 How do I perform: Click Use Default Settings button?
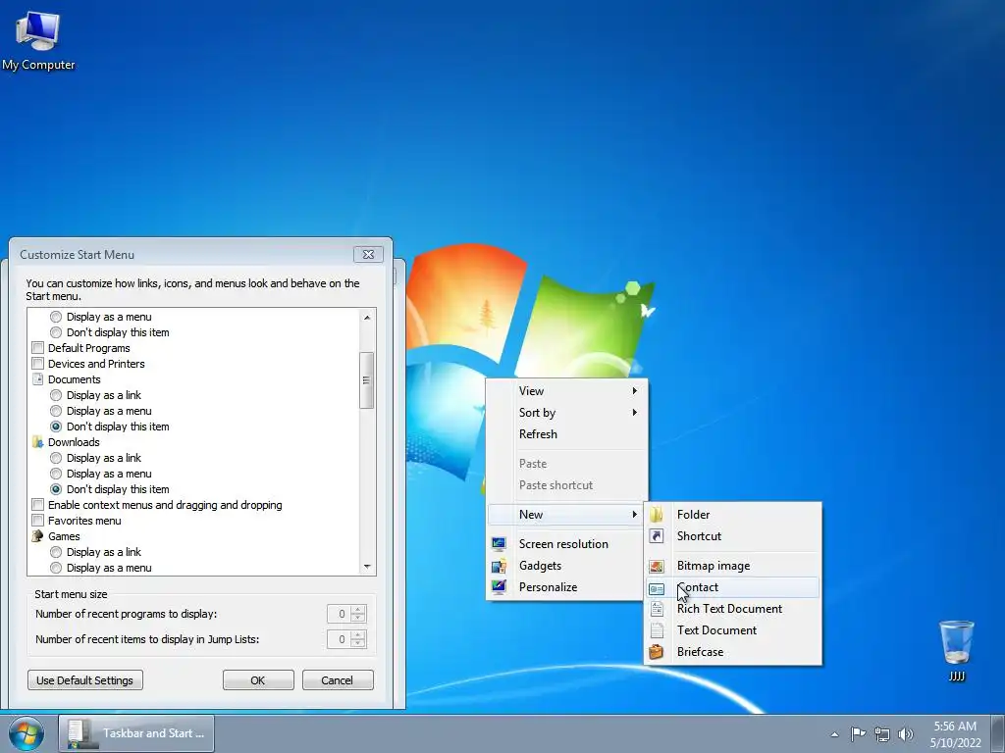pos(85,680)
